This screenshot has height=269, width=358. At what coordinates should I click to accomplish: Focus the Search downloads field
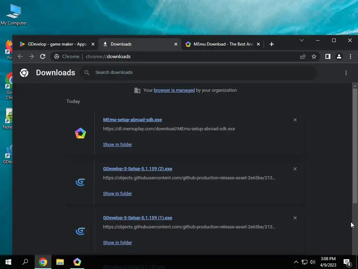click(198, 73)
